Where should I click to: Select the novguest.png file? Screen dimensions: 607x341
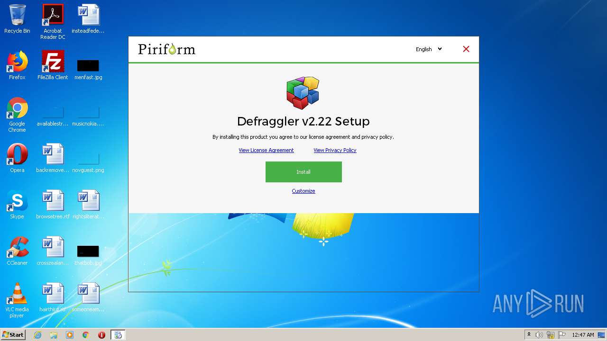click(x=88, y=162)
